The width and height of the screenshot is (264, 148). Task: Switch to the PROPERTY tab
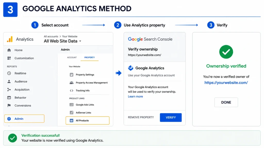coord(89,57)
